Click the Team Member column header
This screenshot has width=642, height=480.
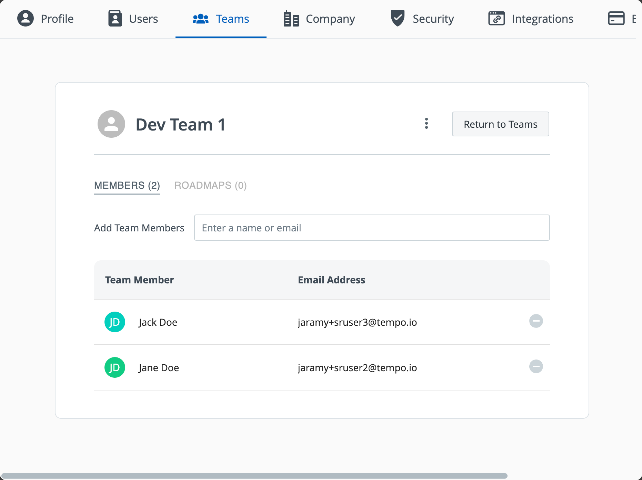point(139,280)
